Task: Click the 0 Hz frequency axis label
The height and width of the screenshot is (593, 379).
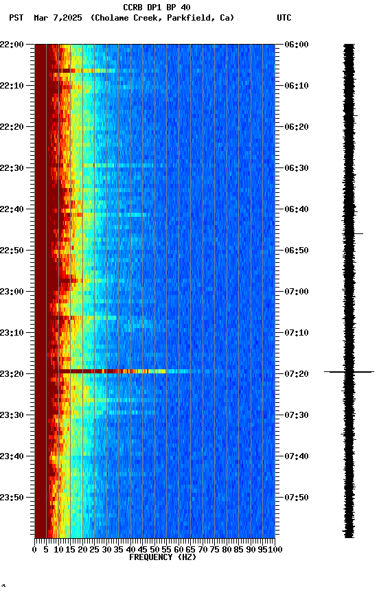Action: [34, 550]
